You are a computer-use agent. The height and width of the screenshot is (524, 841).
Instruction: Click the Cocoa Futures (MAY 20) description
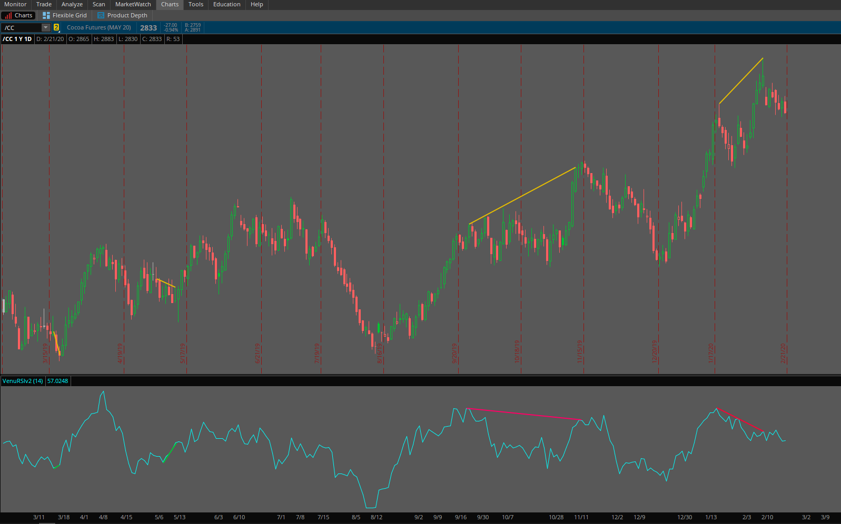(99, 27)
